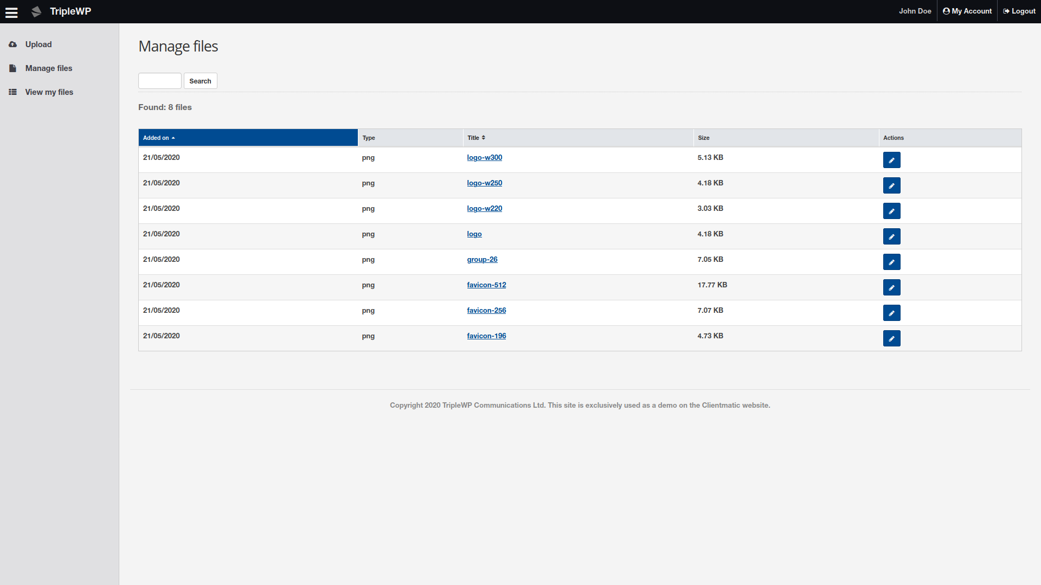Open the logo file link
This screenshot has height=585, width=1041.
point(474,234)
